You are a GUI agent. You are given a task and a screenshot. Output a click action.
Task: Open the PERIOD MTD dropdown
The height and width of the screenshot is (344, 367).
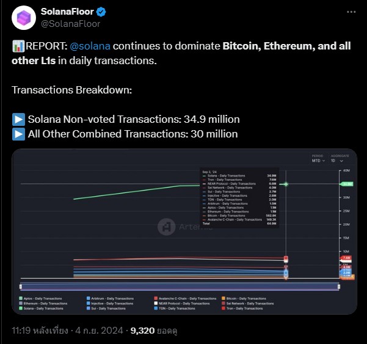(x=318, y=161)
